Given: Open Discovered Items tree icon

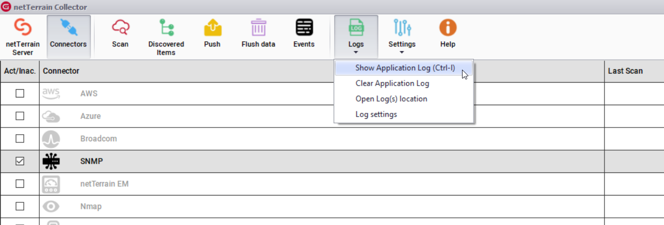Looking at the screenshot, I should pos(166,27).
